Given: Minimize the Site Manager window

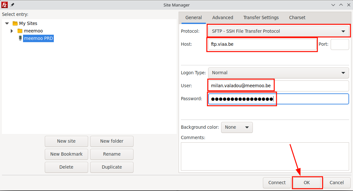Looking at the screenshot, I should point(333,5).
